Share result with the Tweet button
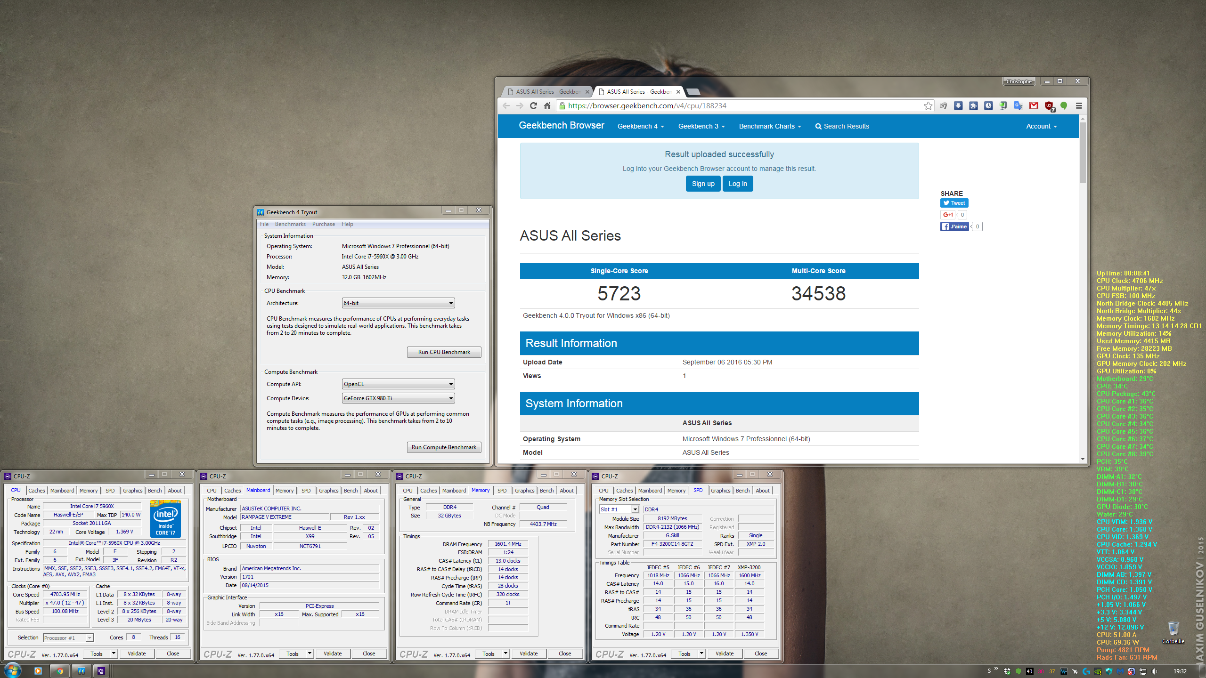The image size is (1206, 678). (x=954, y=203)
